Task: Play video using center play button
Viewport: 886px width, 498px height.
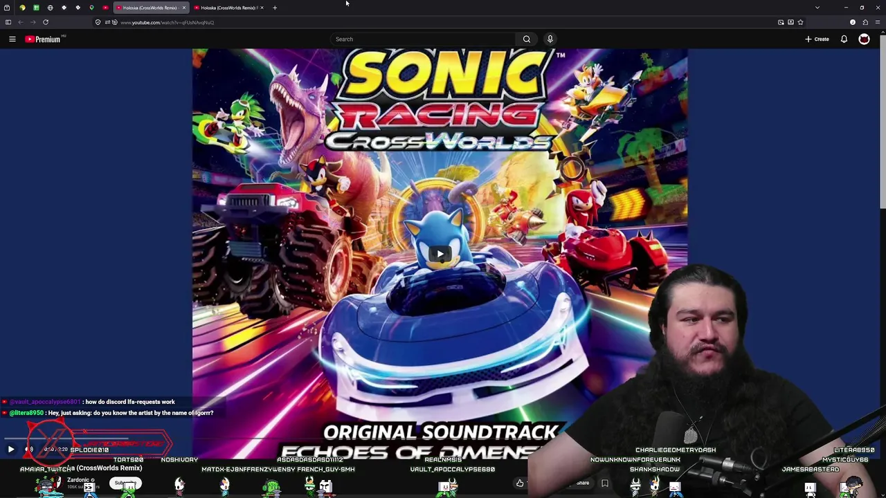Action: [440, 254]
